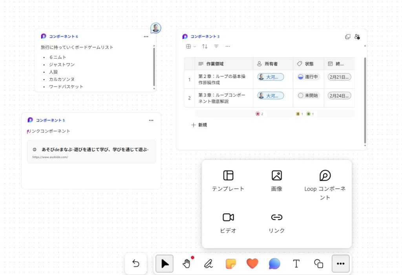Add a yellow sticky note
Image resolution: width=402 pixels, height=275 pixels.
231,264
